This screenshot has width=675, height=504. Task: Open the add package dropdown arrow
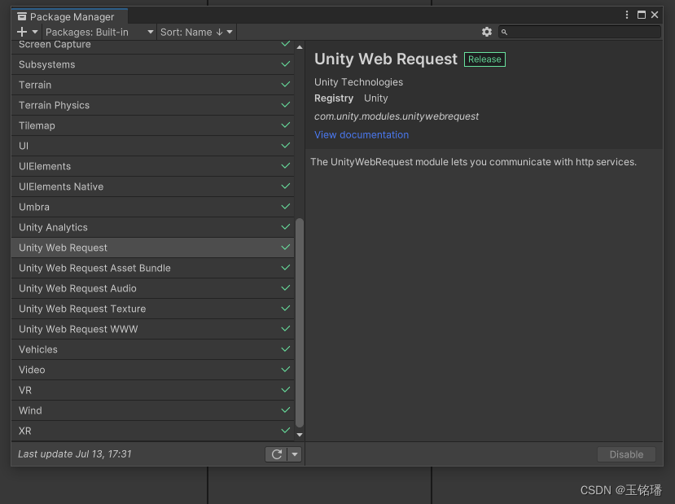coord(35,32)
